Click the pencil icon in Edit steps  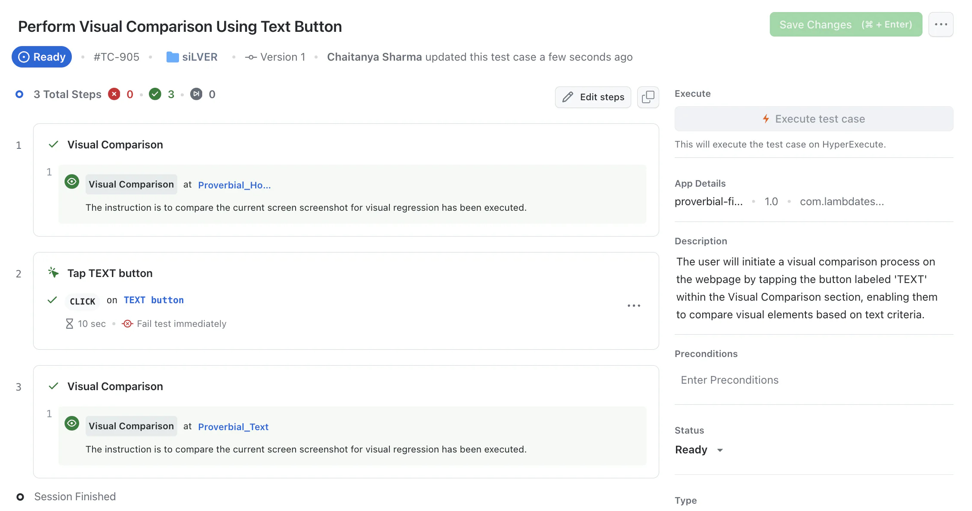click(x=568, y=97)
